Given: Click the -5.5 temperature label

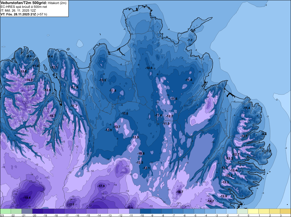Looking at the screenshot, I should pos(193,30).
